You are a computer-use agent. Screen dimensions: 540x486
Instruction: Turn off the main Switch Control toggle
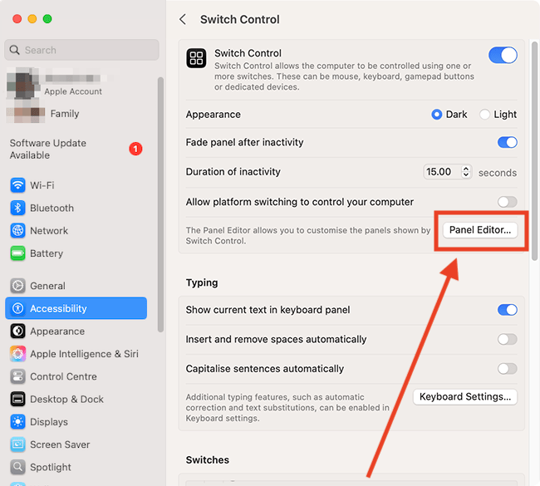coord(503,55)
